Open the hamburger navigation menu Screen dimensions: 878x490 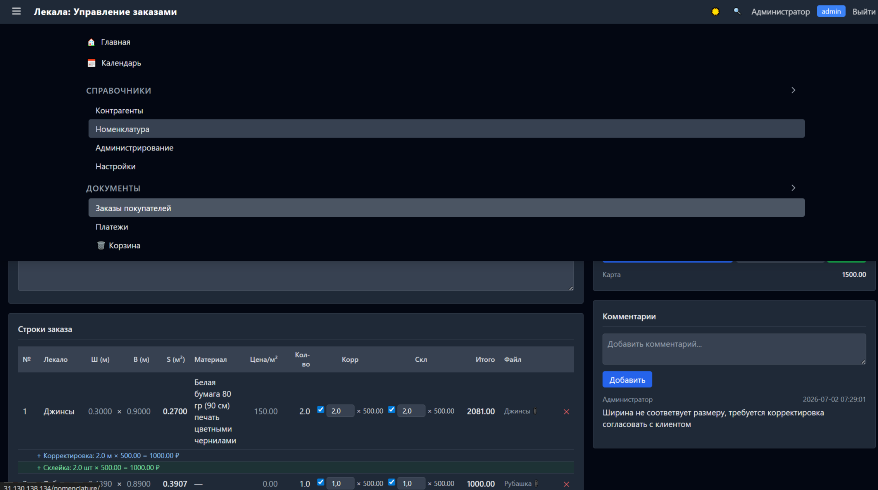coord(16,12)
